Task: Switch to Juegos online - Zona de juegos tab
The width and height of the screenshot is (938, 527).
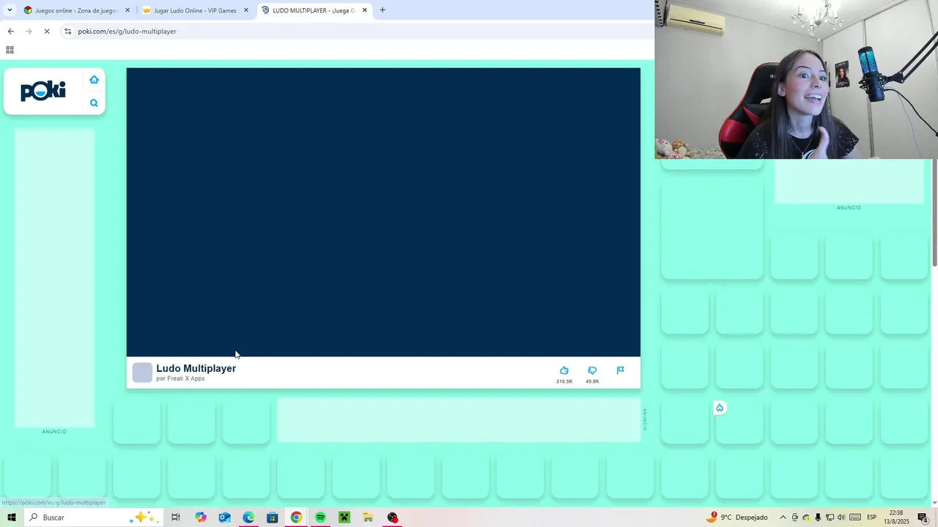Action: click(76, 10)
